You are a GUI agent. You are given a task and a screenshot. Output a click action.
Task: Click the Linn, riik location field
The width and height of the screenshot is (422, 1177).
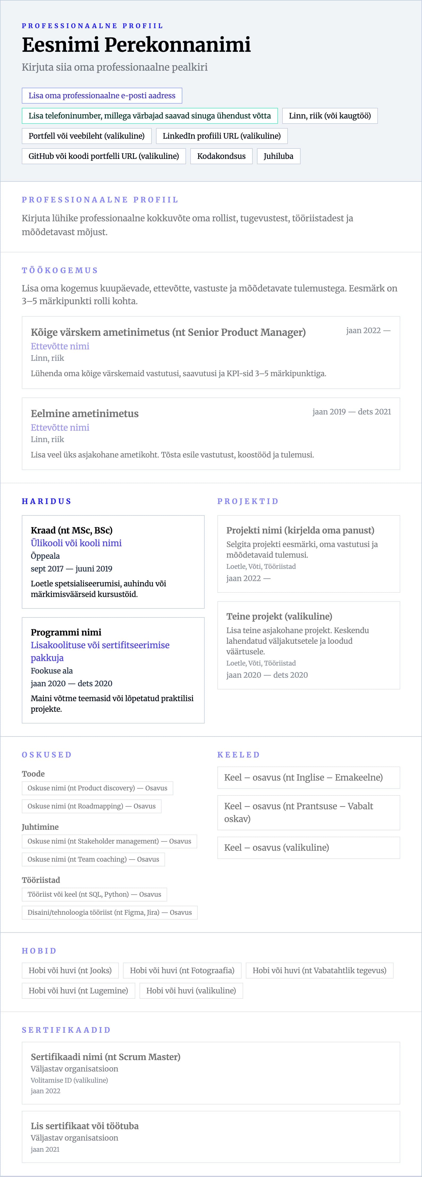coord(330,116)
